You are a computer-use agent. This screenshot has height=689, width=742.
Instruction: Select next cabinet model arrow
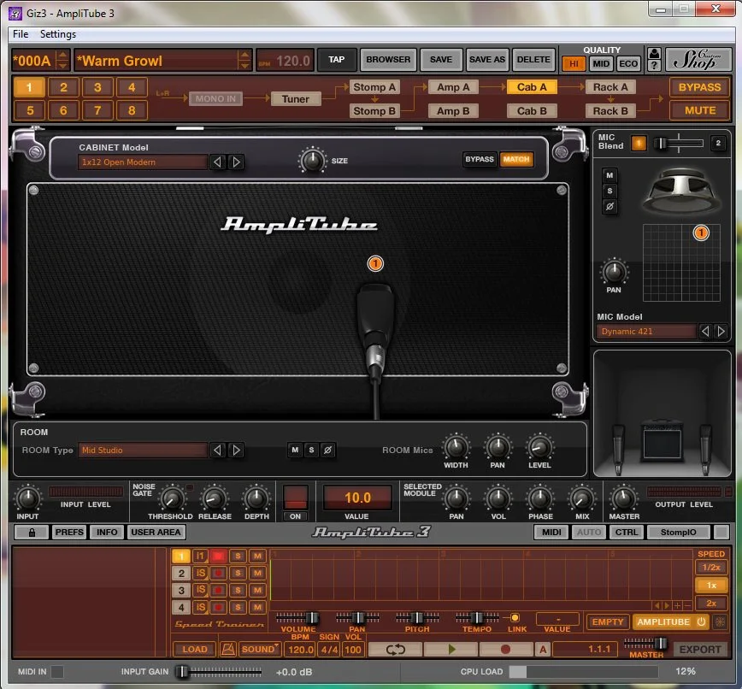(236, 162)
